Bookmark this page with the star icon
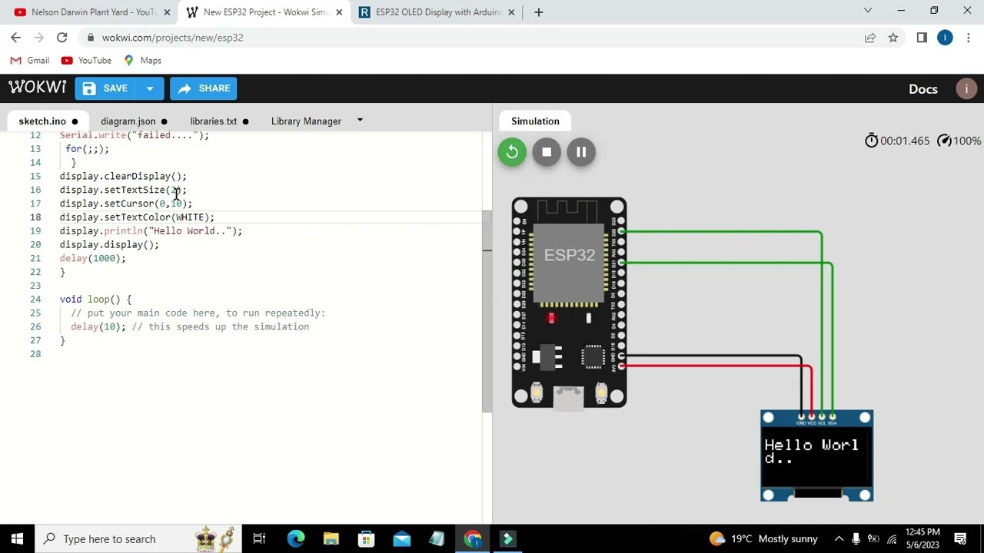 tap(893, 38)
